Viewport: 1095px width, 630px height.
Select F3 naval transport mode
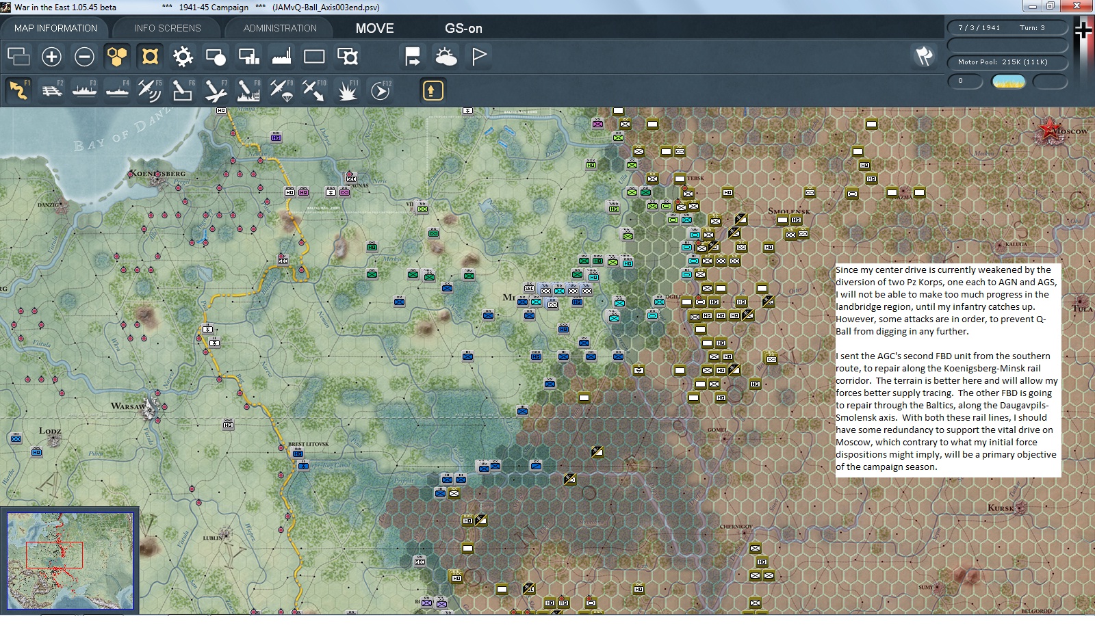click(x=84, y=90)
